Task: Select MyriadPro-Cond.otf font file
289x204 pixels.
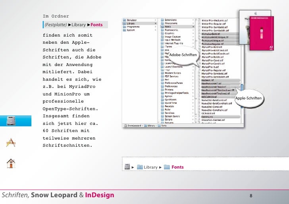Action: tap(212, 60)
